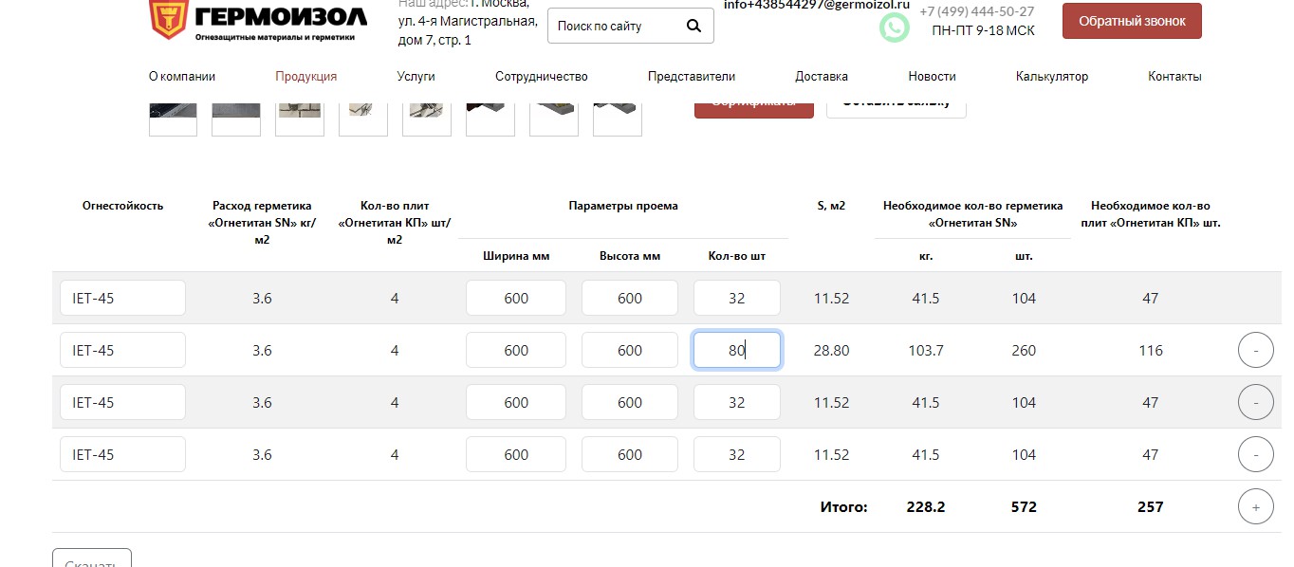Click the Параметры проема header

623,206
